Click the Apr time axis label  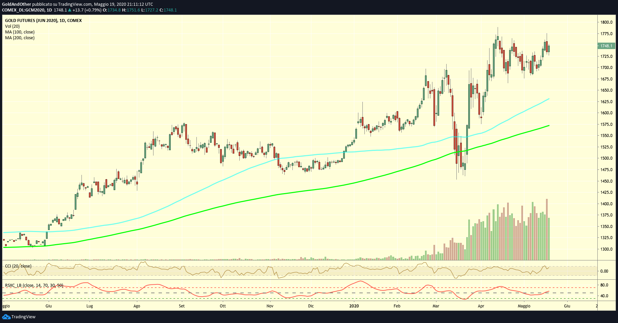pos(481,306)
